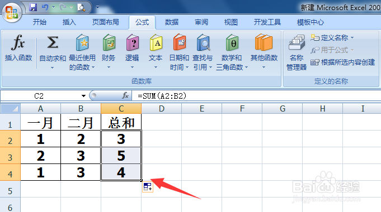Screen dimensions: 381x212
Task: Select row 5 header
Action: point(10,189)
